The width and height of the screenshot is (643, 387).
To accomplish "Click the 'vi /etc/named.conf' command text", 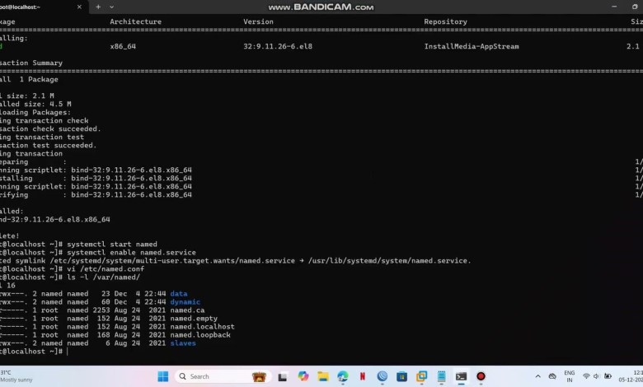I will coord(106,269).
